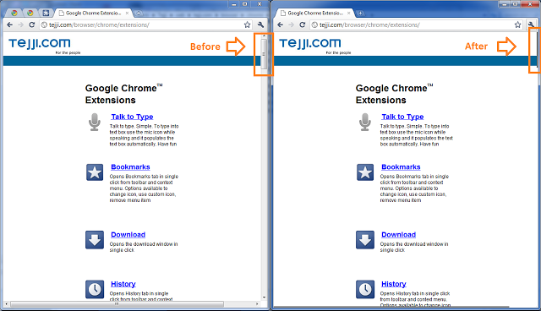Click Google Chrome Extensions heading in left window

coord(123,94)
